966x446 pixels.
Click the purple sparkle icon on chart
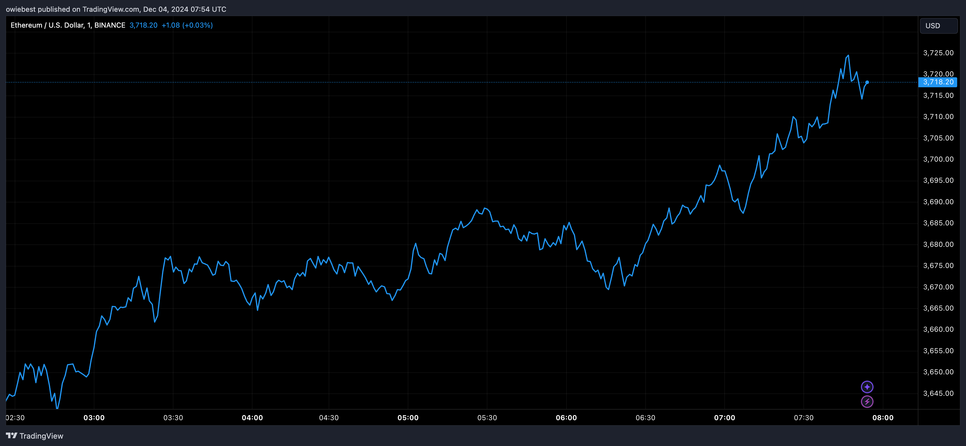click(867, 387)
